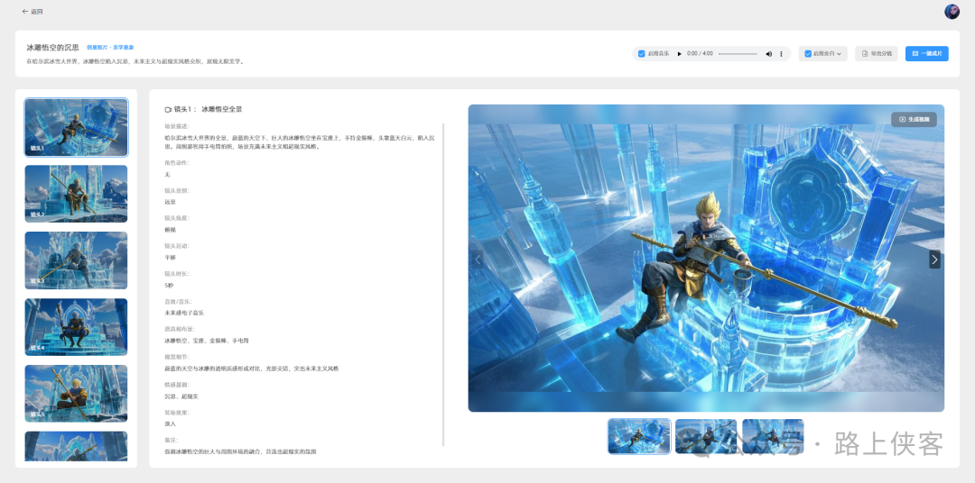This screenshot has height=483, width=975.
Task: Select the 镜头5 thumbnail in sidebar
Action: click(x=77, y=393)
